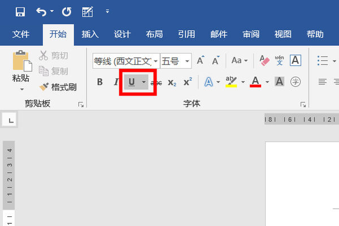Apply the character border A icon
Image resolution: width=339 pixels, height=226 pixels.
(295, 60)
